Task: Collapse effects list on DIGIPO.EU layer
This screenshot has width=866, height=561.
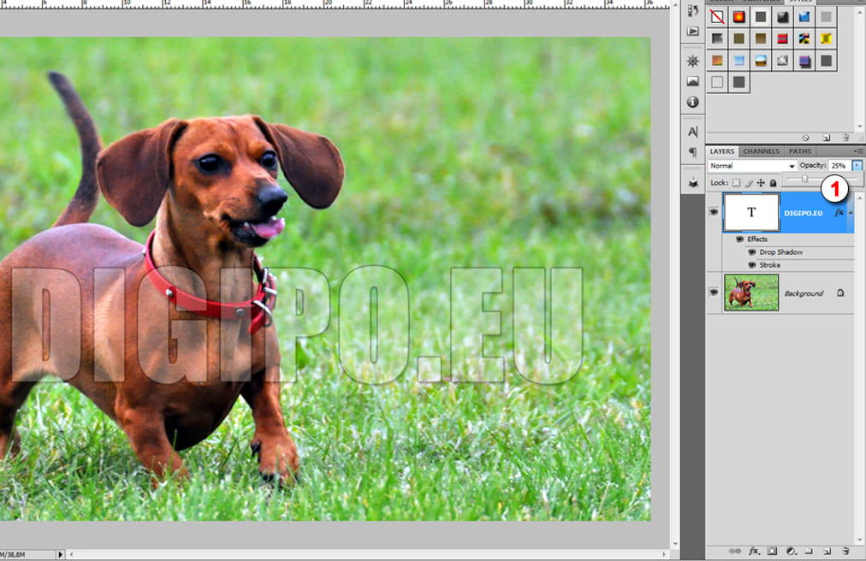Action: [x=850, y=212]
